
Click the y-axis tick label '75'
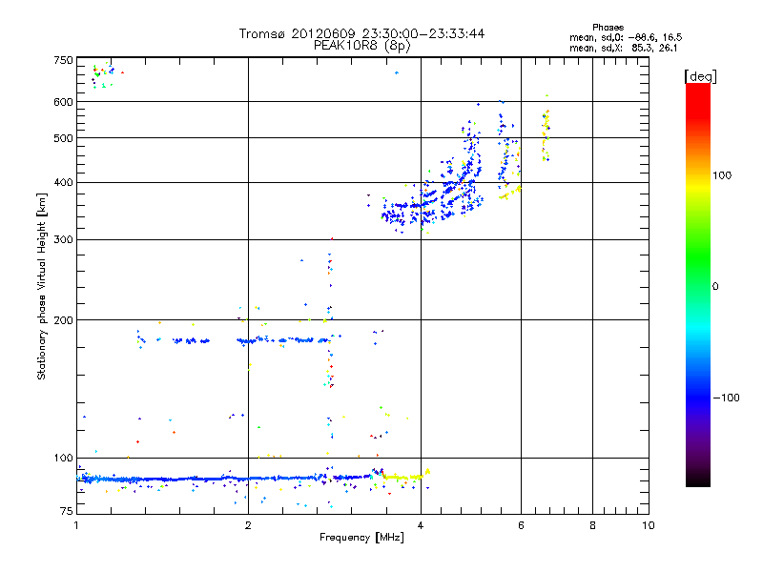(x=67, y=511)
